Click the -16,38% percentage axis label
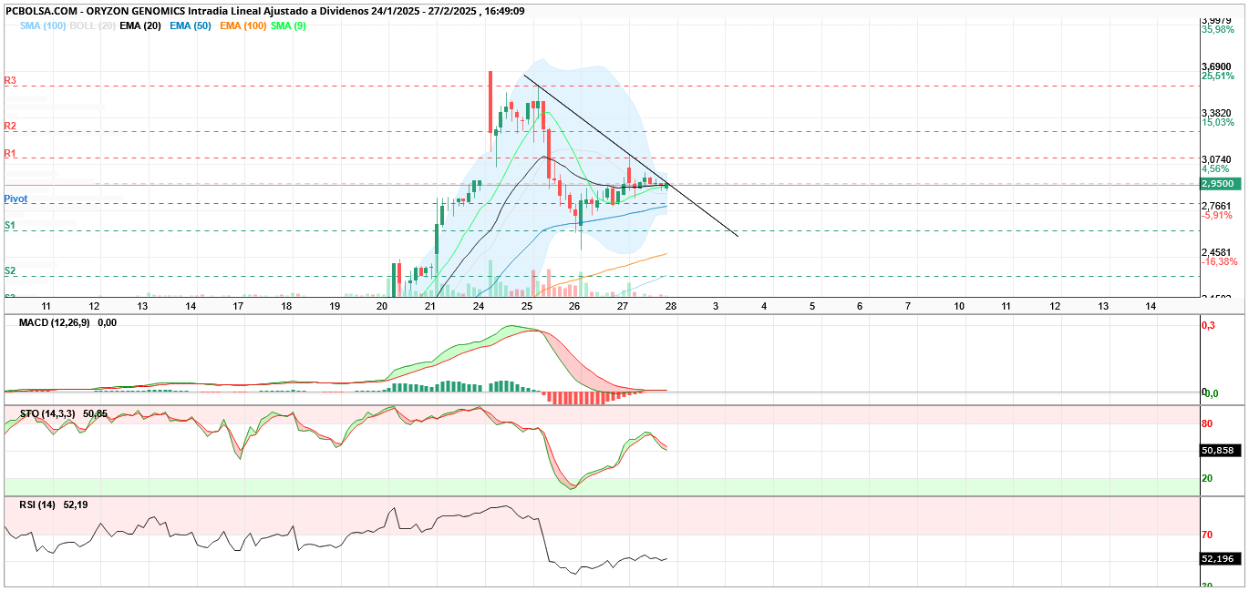Screen dimensions: 1249x591 coord(1219,262)
